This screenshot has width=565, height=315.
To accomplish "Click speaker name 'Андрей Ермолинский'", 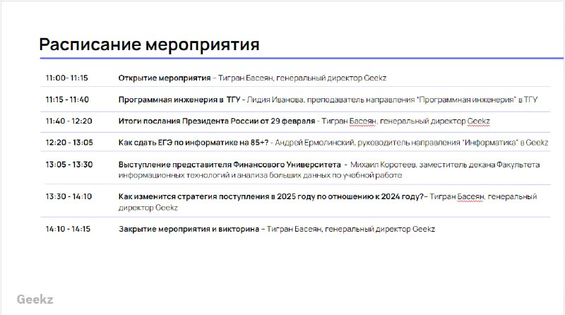I will pyautogui.click(x=314, y=143).
